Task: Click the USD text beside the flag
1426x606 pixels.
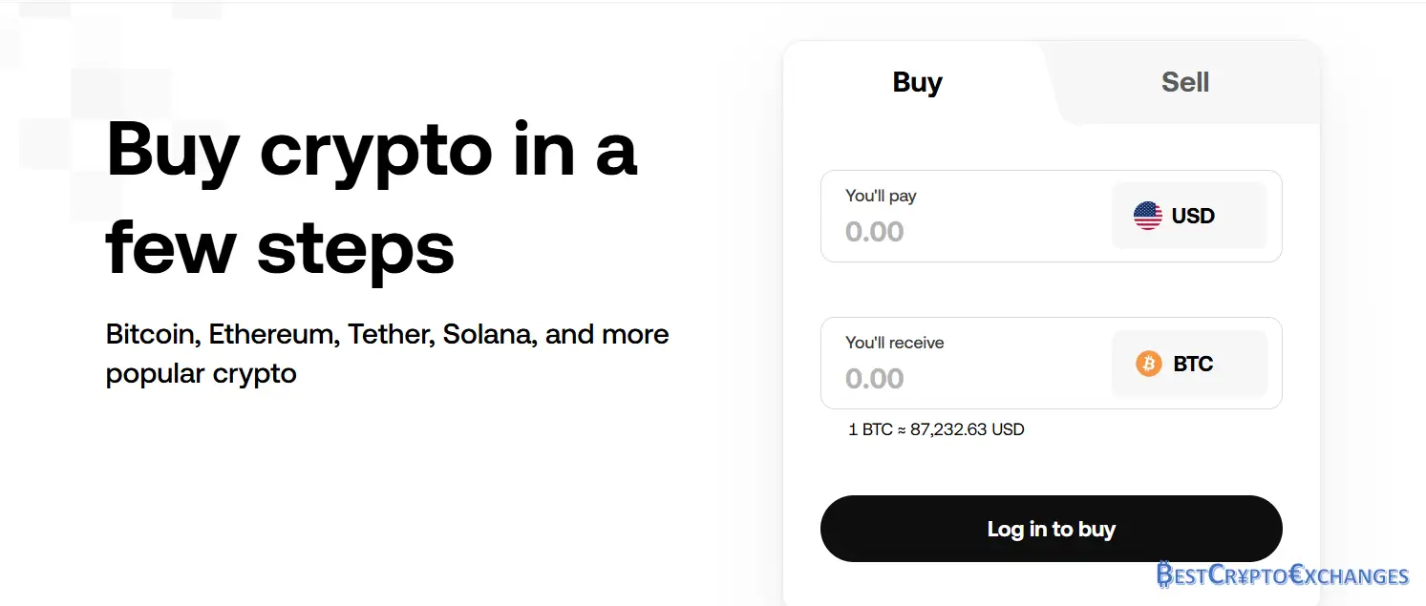Action: click(x=1193, y=216)
